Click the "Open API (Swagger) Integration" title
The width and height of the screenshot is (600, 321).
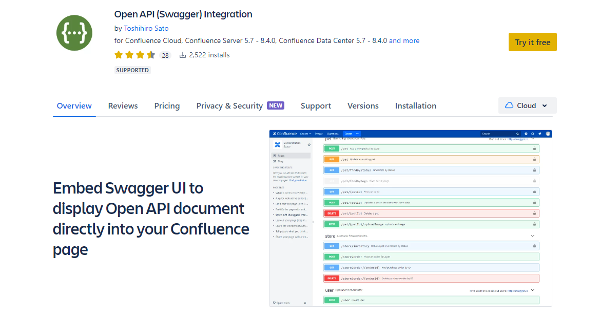183,14
